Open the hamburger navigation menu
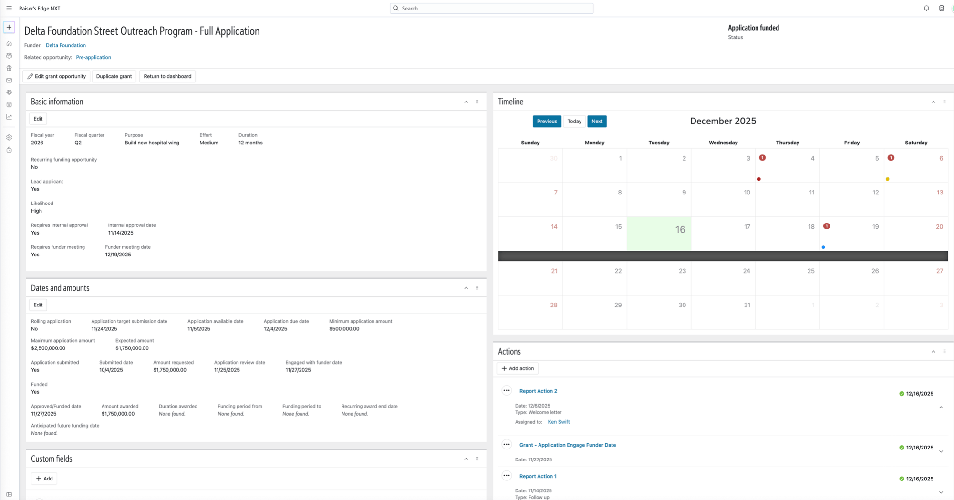954x500 pixels. pos(9,8)
